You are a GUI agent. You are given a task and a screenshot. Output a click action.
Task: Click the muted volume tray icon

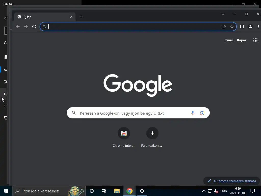pos(216,191)
